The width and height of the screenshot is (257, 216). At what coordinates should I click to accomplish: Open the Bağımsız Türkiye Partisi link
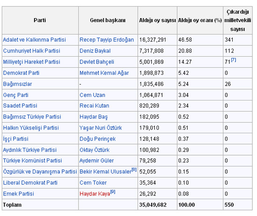32,117
